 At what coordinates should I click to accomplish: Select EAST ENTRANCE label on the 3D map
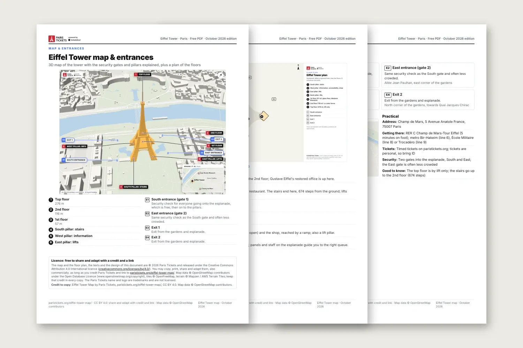pos(212,153)
